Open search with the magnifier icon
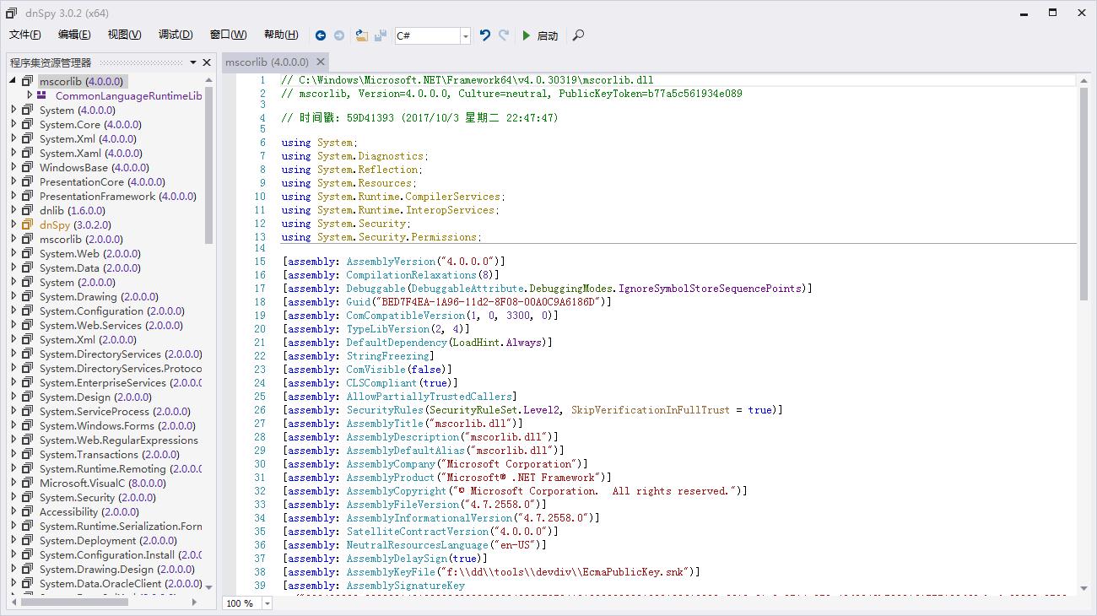The width and height of the screenshot is (1097, 616). click(x=578, y=35)
